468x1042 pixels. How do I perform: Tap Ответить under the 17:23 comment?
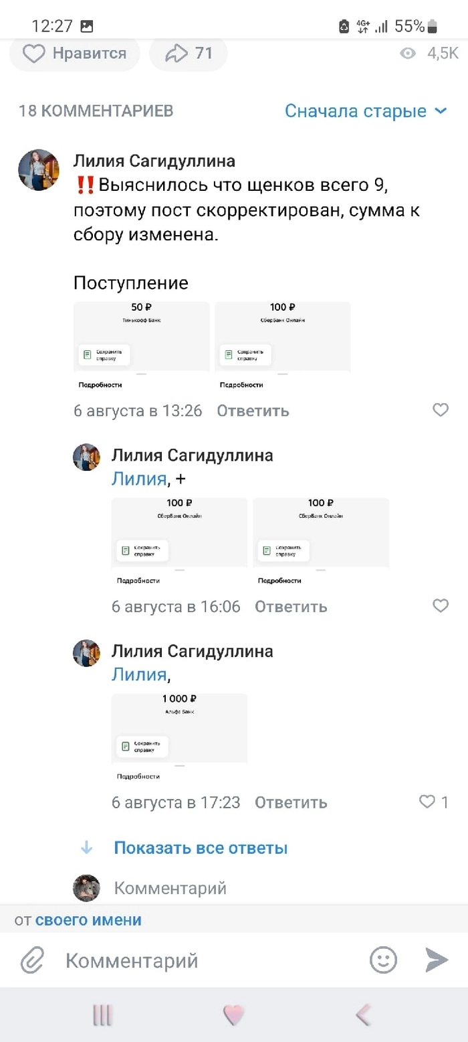click(x=291, y=802)
